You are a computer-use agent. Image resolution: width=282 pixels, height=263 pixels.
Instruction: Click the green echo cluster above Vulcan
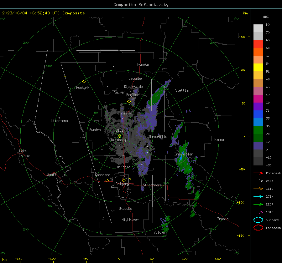pyautogui.click(x=166, y=225)
